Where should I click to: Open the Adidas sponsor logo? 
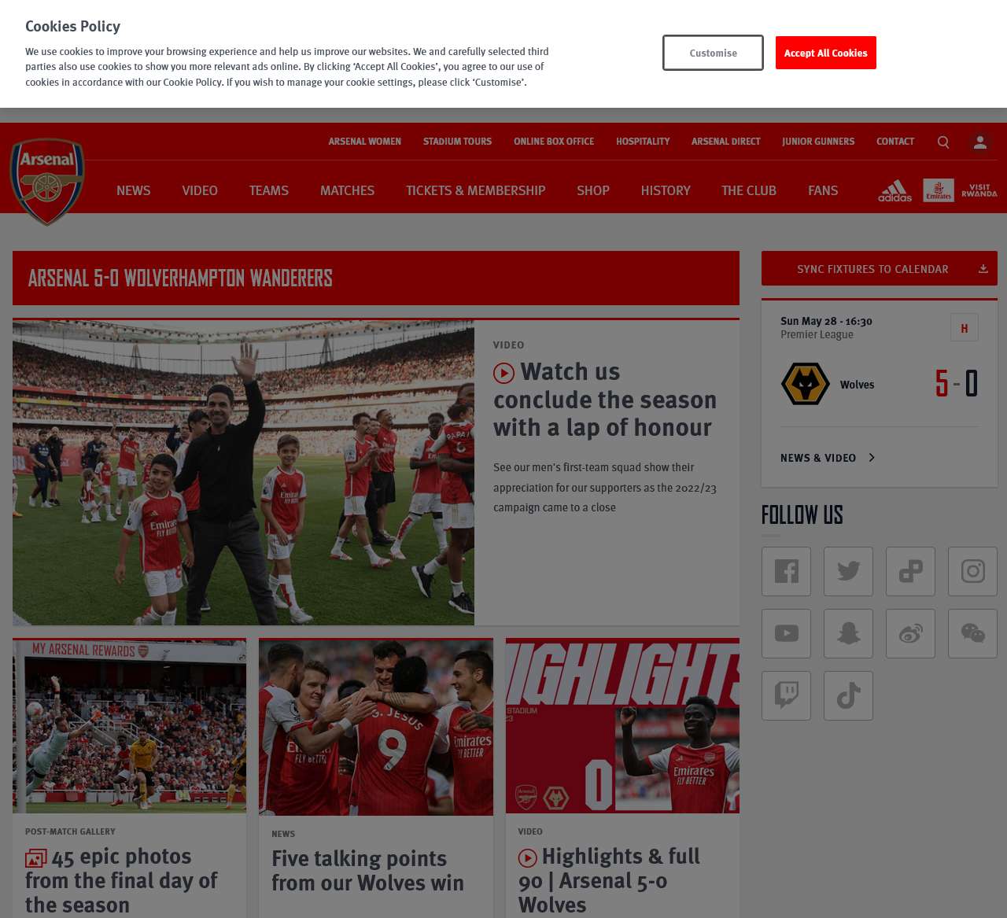895,190
